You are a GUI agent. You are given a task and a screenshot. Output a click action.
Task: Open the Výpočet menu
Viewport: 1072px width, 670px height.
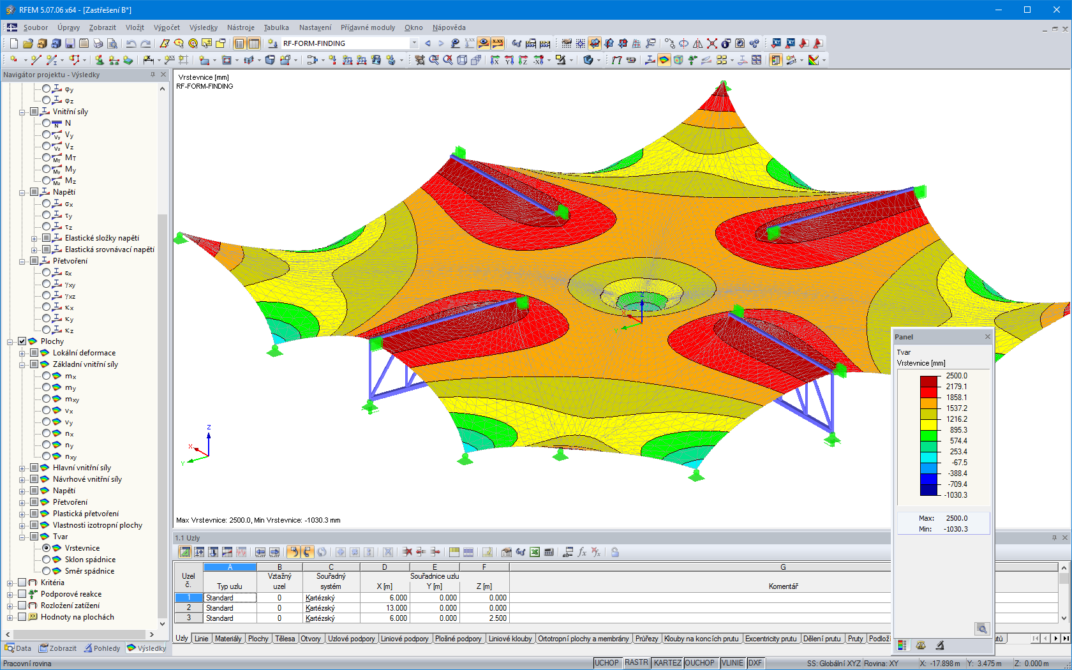(x=167, y=27)
